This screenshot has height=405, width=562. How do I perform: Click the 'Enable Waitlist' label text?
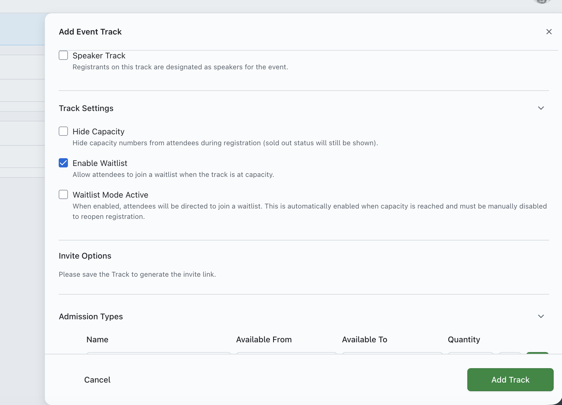point(100,163)
